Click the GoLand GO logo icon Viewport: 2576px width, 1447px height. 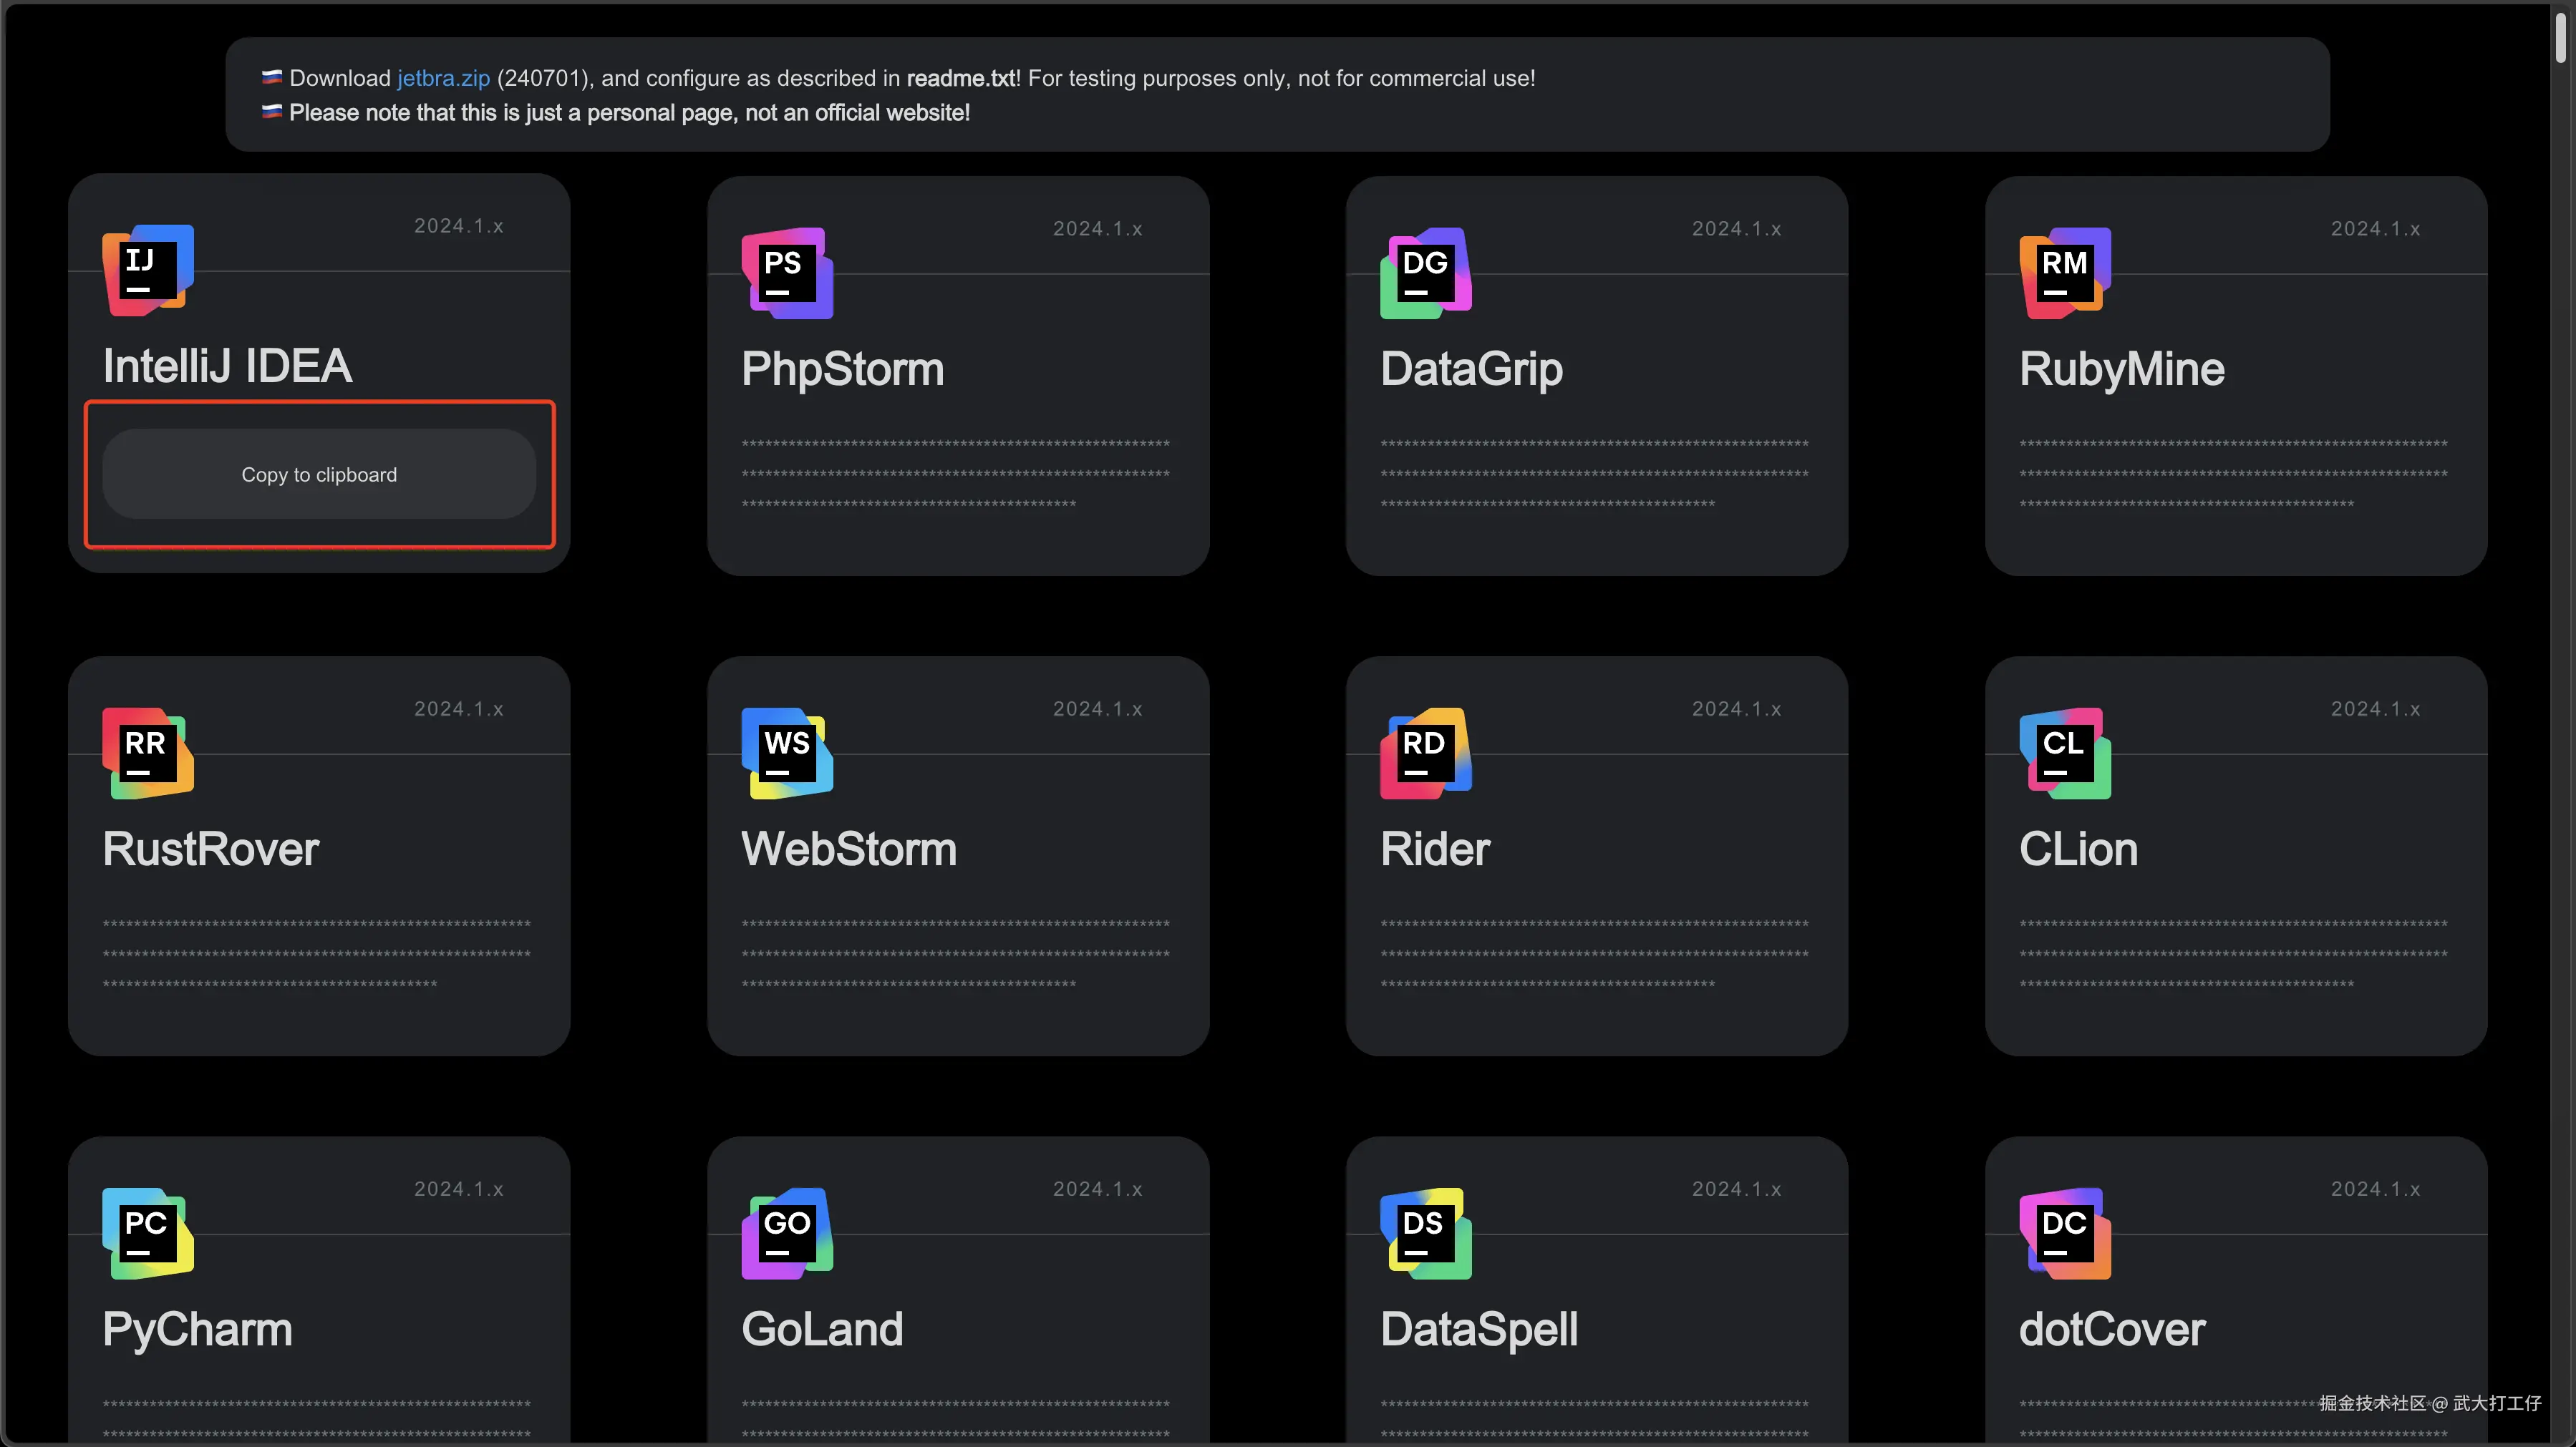787,1233
